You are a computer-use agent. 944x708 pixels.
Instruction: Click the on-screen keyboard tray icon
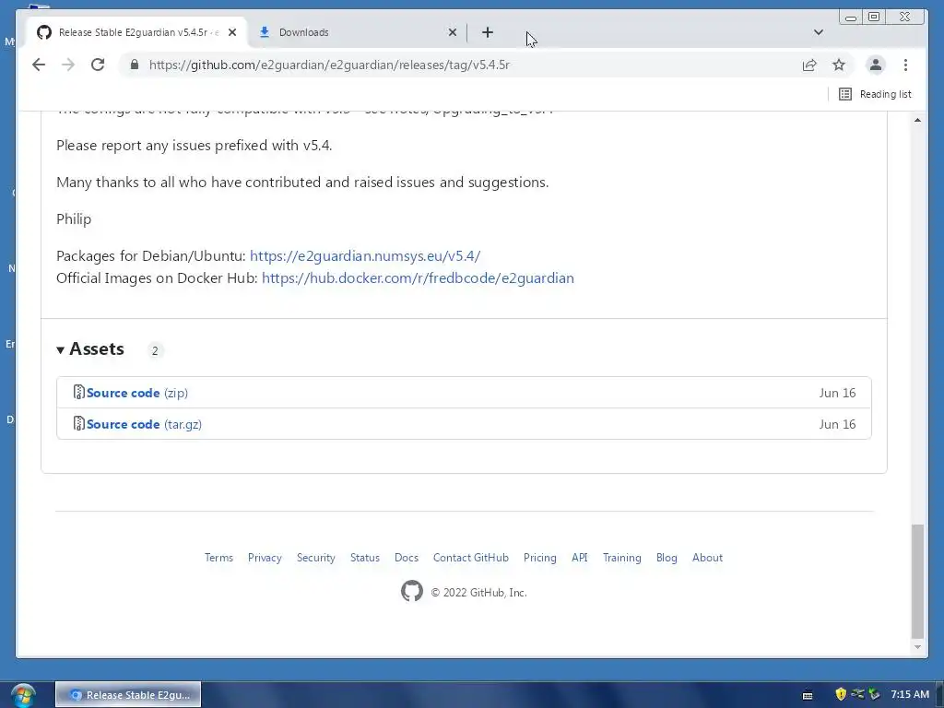808,695
